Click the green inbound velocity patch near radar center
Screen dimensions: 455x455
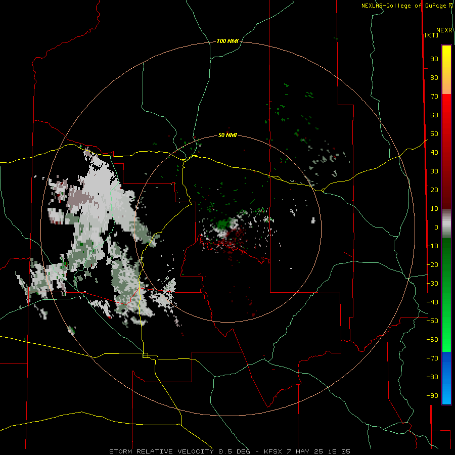(x=223, y=224)
